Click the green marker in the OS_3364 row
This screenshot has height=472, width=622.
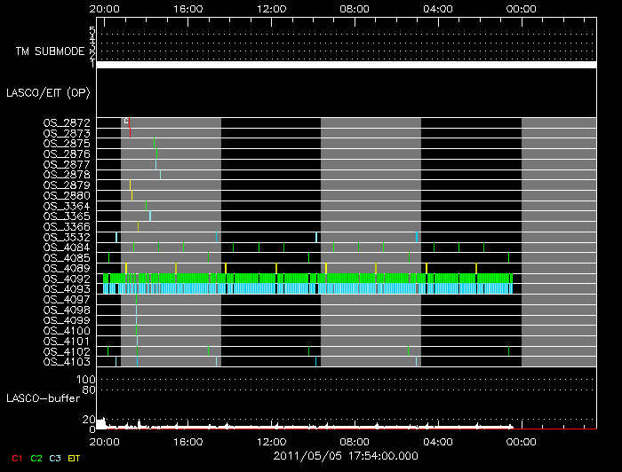[x=146, y=206]
